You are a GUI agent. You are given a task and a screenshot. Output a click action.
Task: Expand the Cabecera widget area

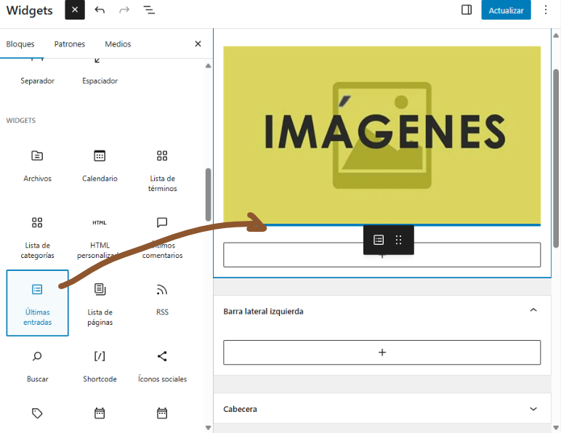tap(533, 409)
